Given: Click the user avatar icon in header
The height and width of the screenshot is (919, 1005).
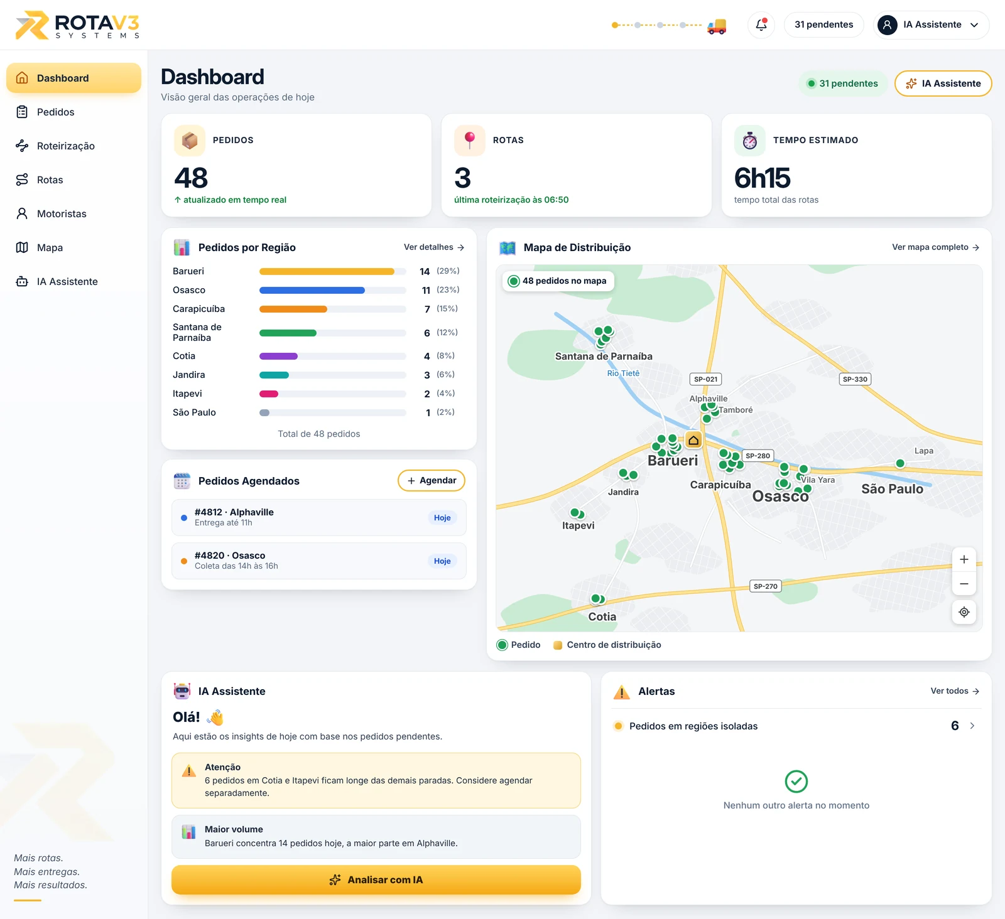Looking at the screenshot, I should pyautogui.click(x=887, y=25).
